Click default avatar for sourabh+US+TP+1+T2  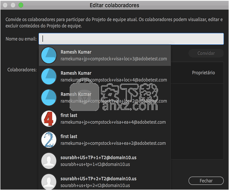(x=49, y=161)
